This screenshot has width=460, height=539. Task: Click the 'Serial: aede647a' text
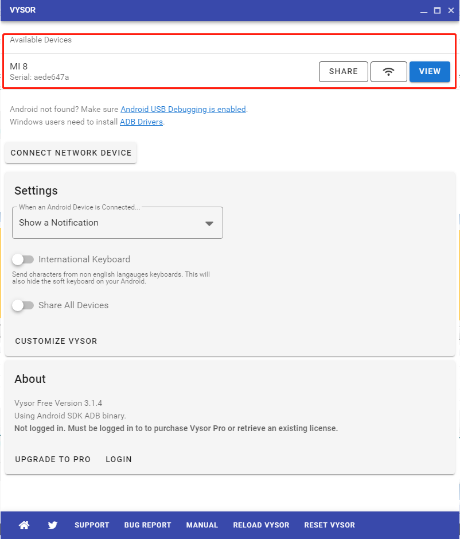(39, 77)
